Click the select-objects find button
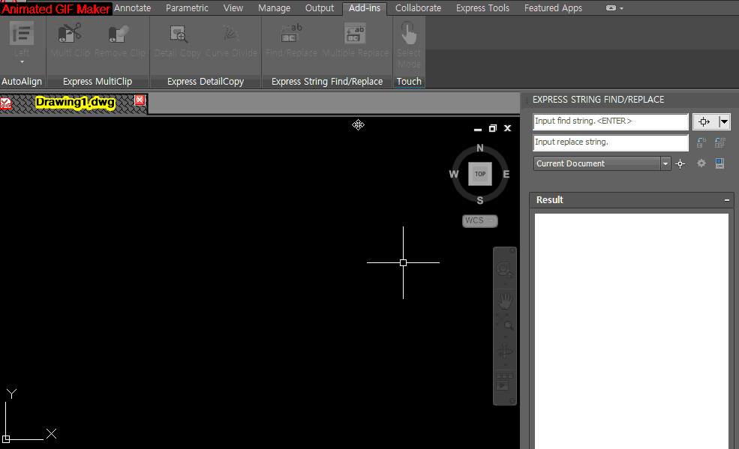This screenshot has width=739, height=449. coord(704,122)
